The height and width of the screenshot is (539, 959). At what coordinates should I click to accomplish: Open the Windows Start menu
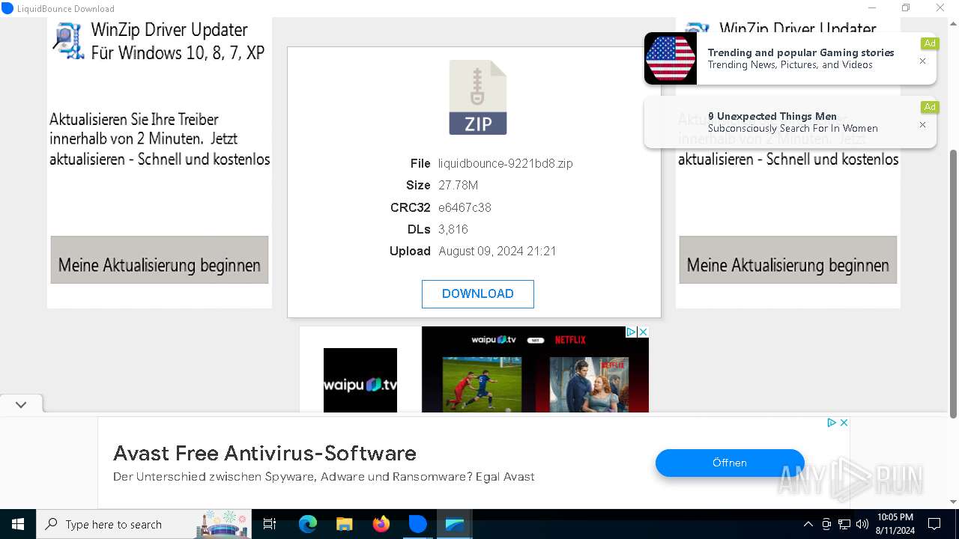click(x=18, y=524)
